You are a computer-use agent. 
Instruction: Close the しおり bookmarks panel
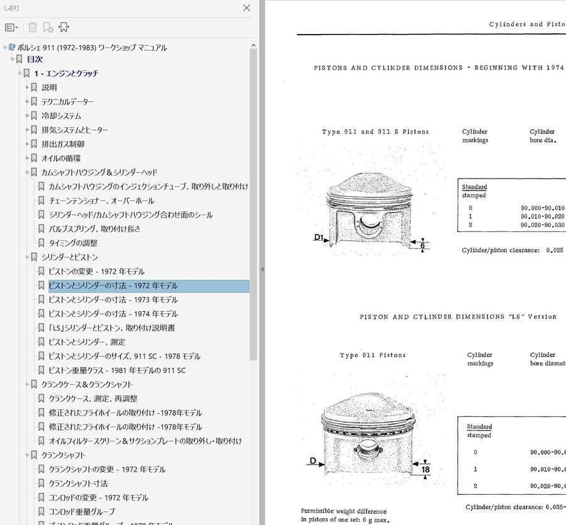tap(247, 8)
